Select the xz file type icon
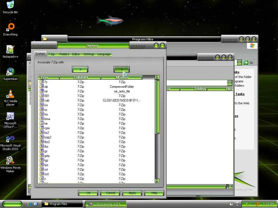This screenshot has width=278, height=208. [x=42, y=109]
